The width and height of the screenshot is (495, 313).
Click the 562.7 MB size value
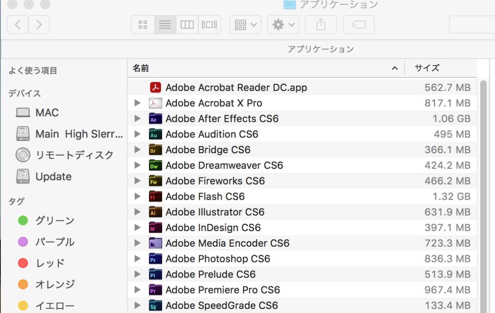pyautogui.click(x=448, y=87)
